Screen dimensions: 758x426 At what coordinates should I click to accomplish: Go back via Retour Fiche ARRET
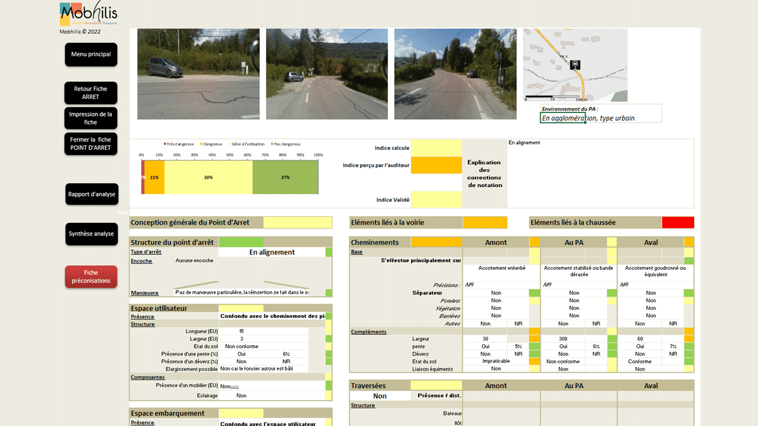(91, 93)
